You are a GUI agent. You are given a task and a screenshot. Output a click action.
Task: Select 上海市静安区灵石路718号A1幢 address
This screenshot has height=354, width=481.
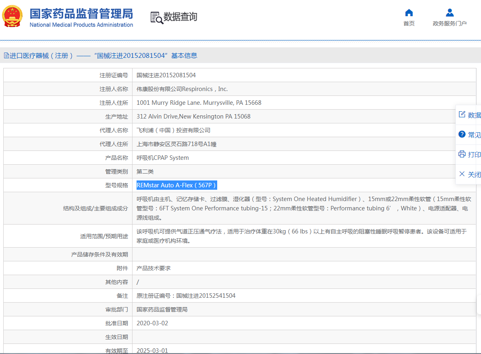pos(176,144)
